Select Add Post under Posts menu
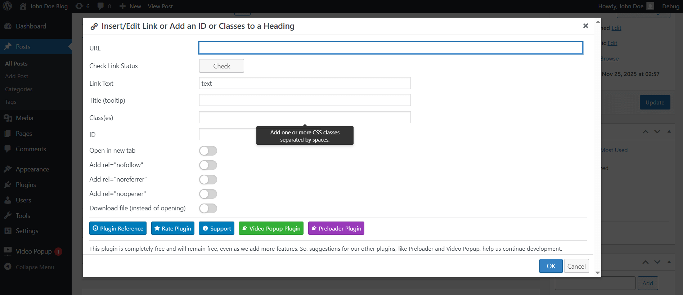 tap(17, 76)
